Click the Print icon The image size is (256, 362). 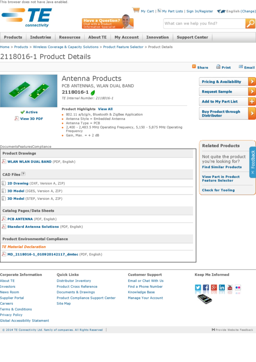(x=218, y=67)
